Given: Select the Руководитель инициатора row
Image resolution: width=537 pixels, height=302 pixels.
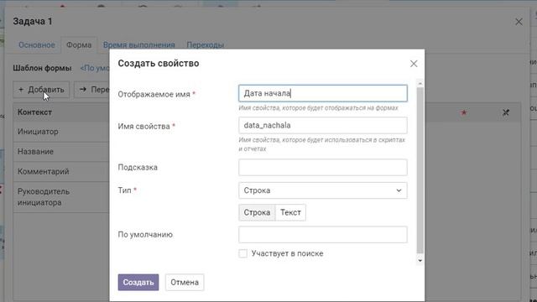Looking at the screenshot, I should click(61, 197).
